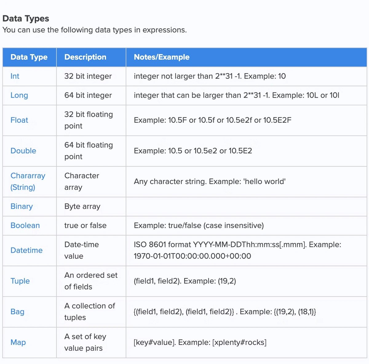Open the Float data type link
Image resolution: width=369 pixels, height=364 pixels.
point(19,120)
